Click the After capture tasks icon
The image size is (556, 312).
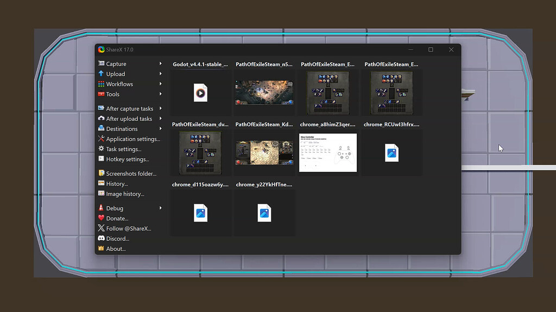101,108
